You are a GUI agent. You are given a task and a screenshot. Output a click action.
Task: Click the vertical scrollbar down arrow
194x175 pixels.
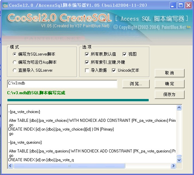[x=179, y=160]
